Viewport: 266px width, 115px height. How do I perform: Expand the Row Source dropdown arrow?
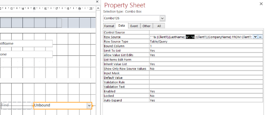click(255, 37)
